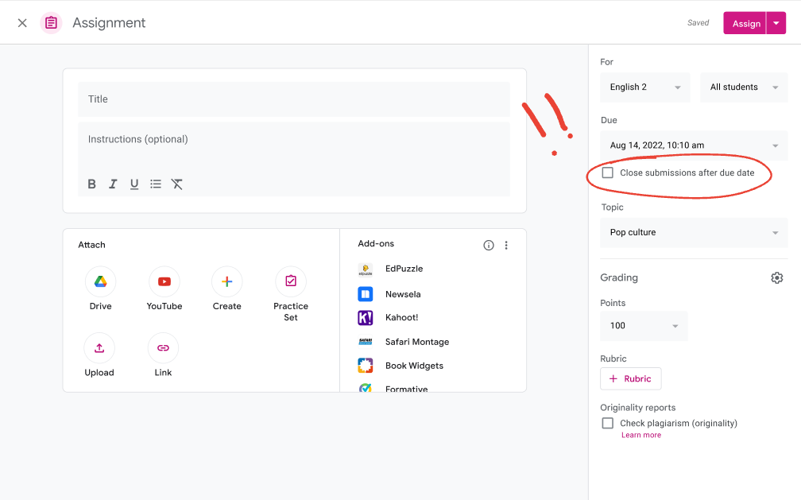Image resolution: width=801 pixels, height=500 pixels.
Task: Click the EdPuzzle add-on icon
Action: (366, 269)
